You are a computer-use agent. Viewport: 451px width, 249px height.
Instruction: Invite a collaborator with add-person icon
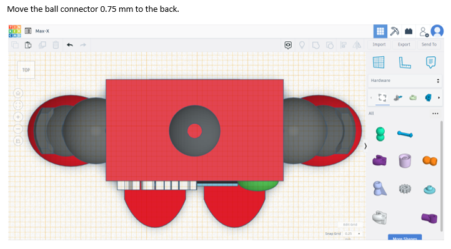[424, 32]
